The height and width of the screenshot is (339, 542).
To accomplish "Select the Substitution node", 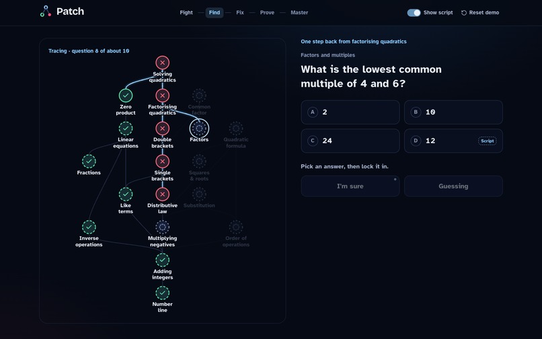I will (199, 194).
